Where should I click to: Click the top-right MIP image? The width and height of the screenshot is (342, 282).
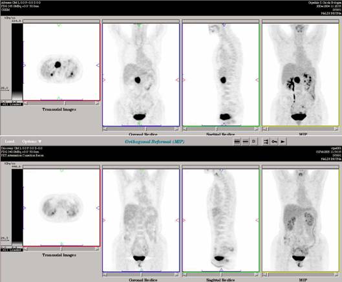point(301,74)
